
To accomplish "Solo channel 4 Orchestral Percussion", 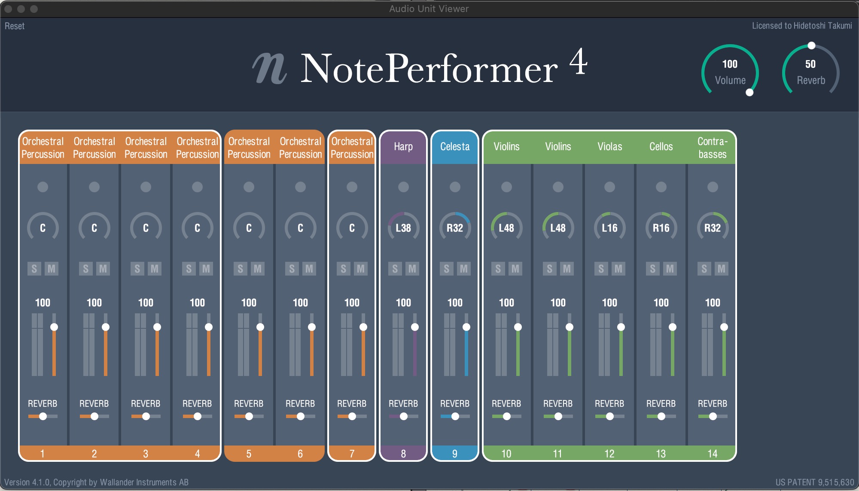I will click(x=189, y=269).
